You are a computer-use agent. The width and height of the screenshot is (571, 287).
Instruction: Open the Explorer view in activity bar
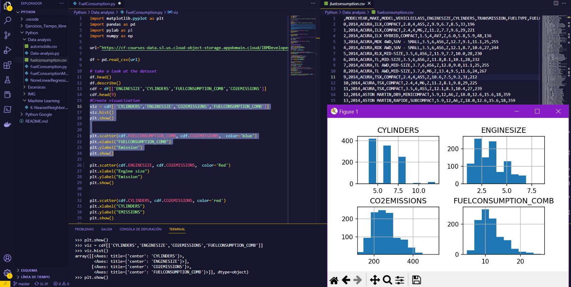(x=7, y=6)
